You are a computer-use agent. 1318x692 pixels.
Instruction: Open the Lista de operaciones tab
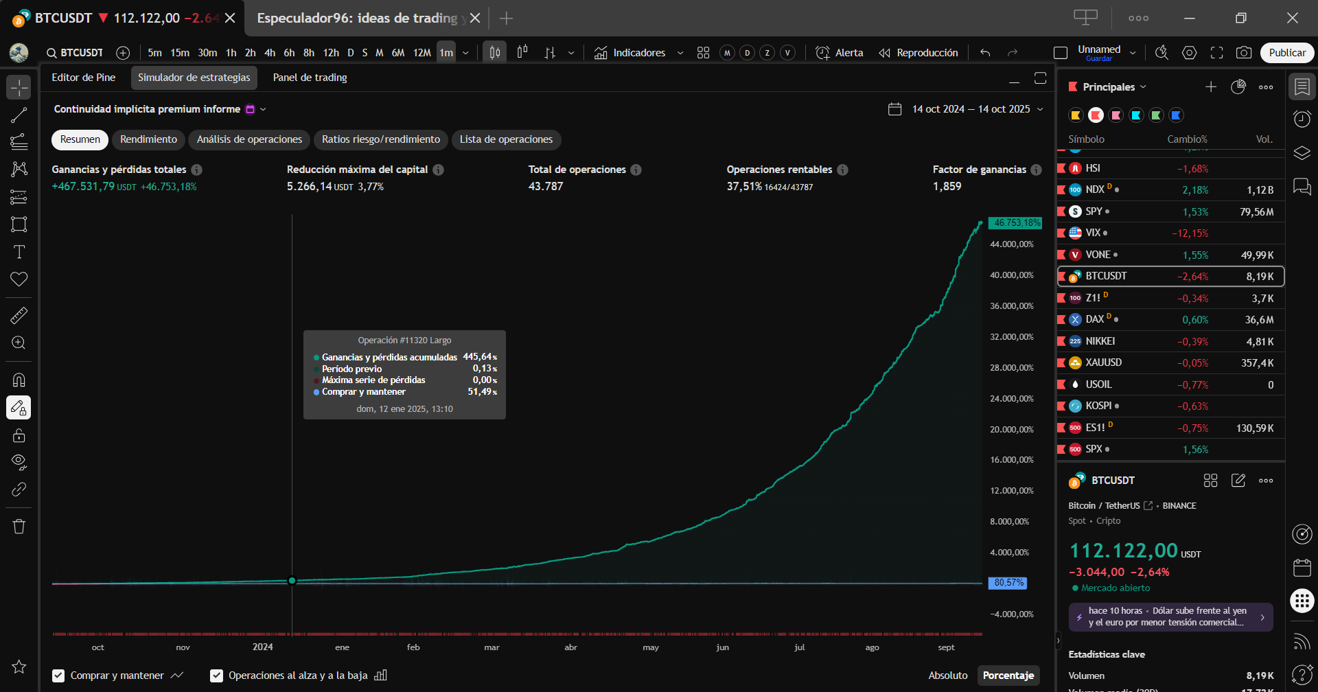(506, 139)
